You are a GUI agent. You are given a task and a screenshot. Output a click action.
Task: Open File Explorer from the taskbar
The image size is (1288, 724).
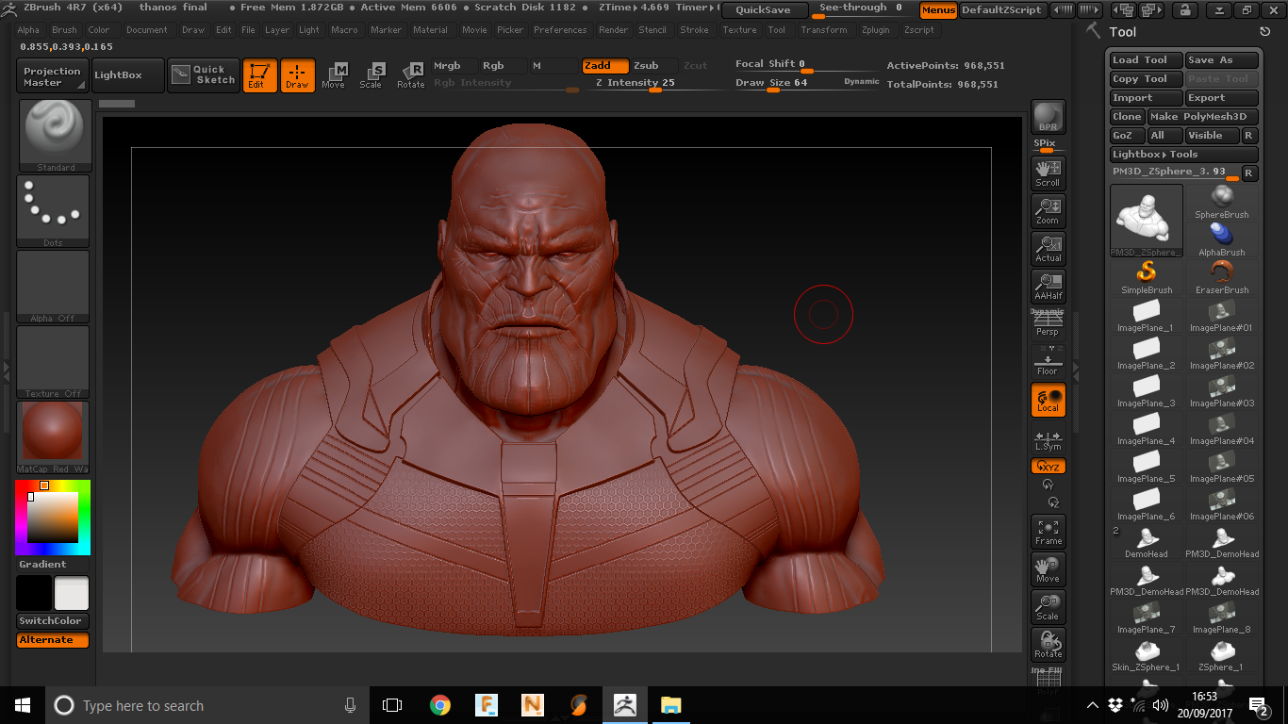pos(670,705)
